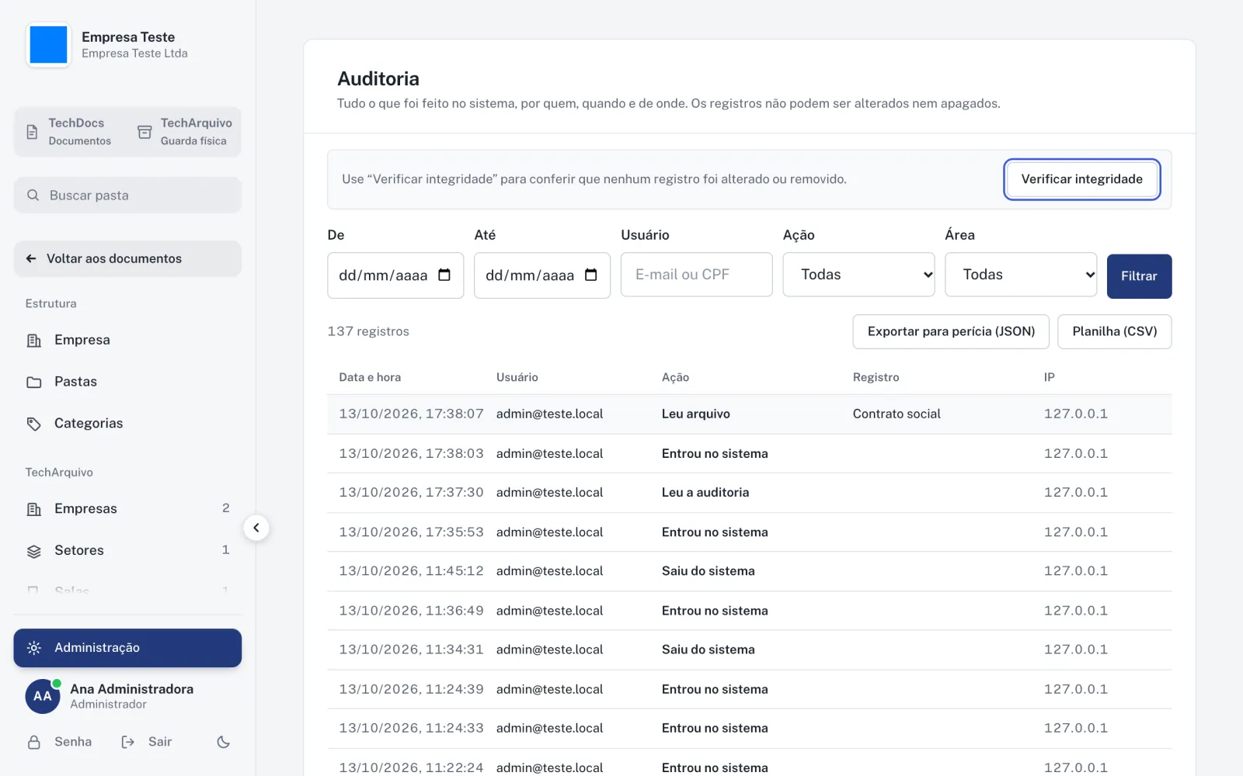
Task: Click the Leu a auditoria entry
Action: [x=705, y=492]
